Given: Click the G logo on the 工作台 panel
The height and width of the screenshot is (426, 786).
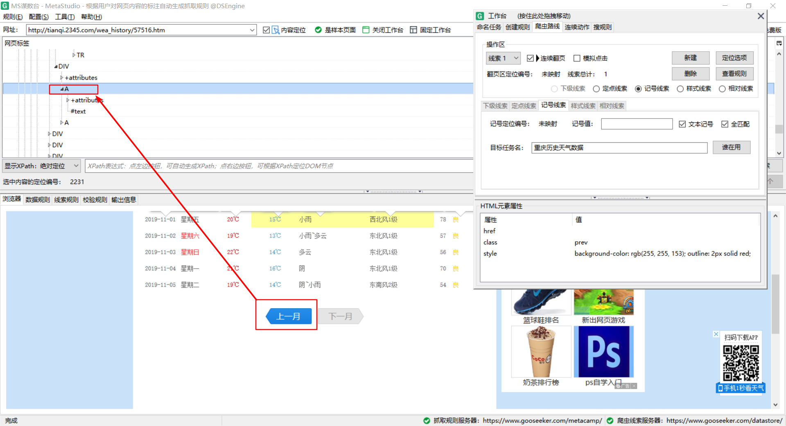Looking at the screenshot, I should click(x=479, y=16).
